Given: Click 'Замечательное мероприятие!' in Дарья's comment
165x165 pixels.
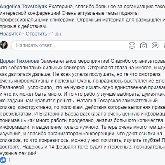Looking at the screenshot, I should pos(75,61).
